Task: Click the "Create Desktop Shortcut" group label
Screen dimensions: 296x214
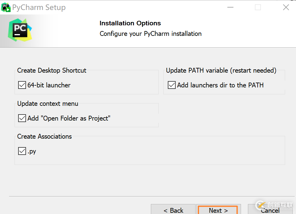Action: pyautogui.click(x=51, y=70)
